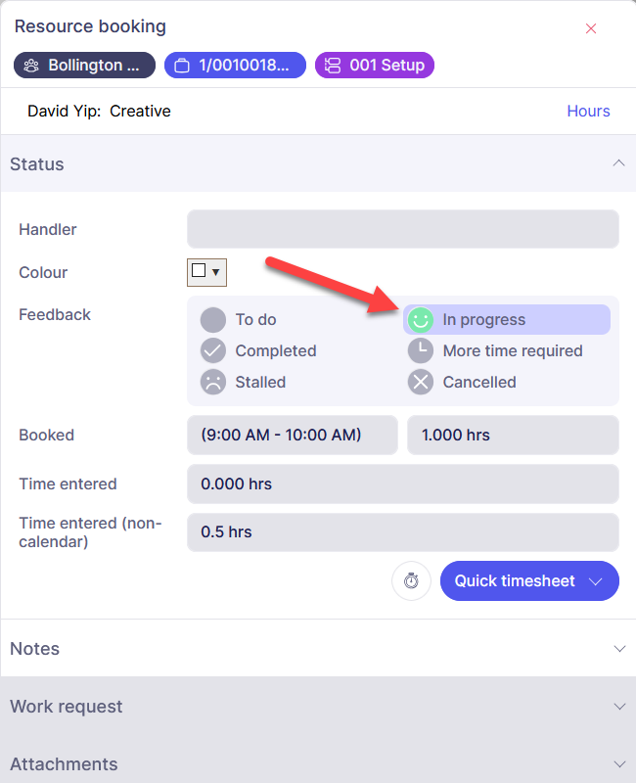Open the 001 Setup task tag
The image size is (636, 783).
point(375,66)
